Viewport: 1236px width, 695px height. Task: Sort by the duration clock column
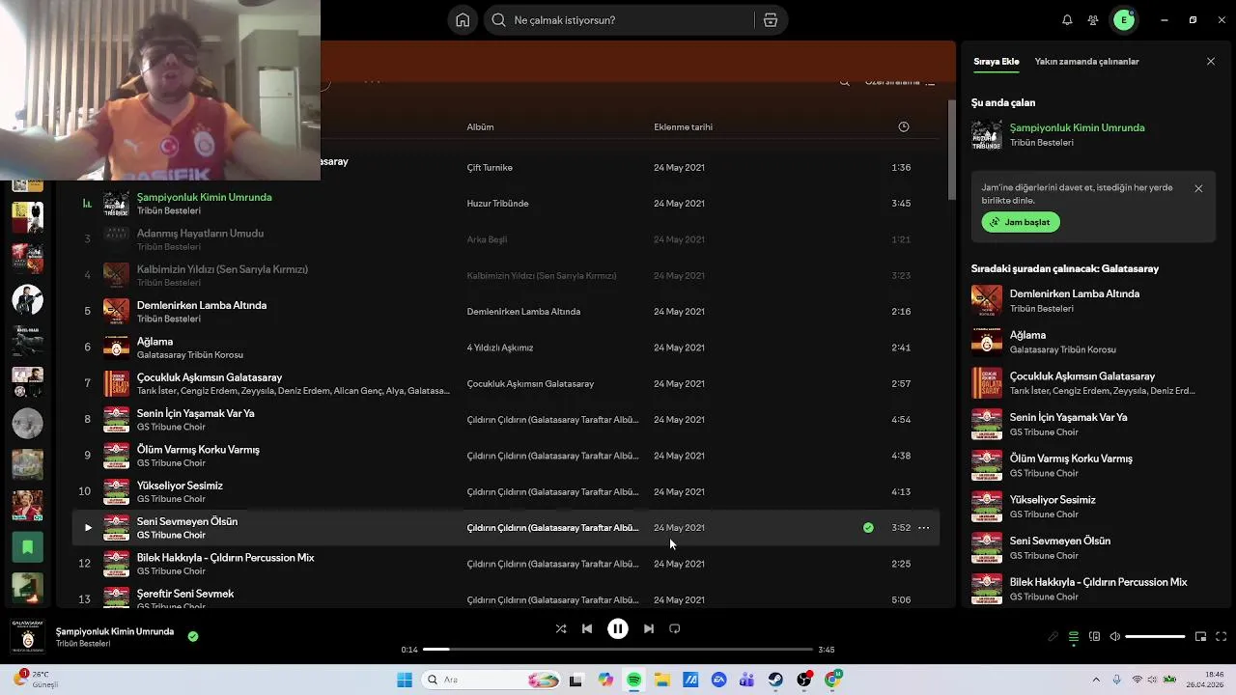pos(904,126)
